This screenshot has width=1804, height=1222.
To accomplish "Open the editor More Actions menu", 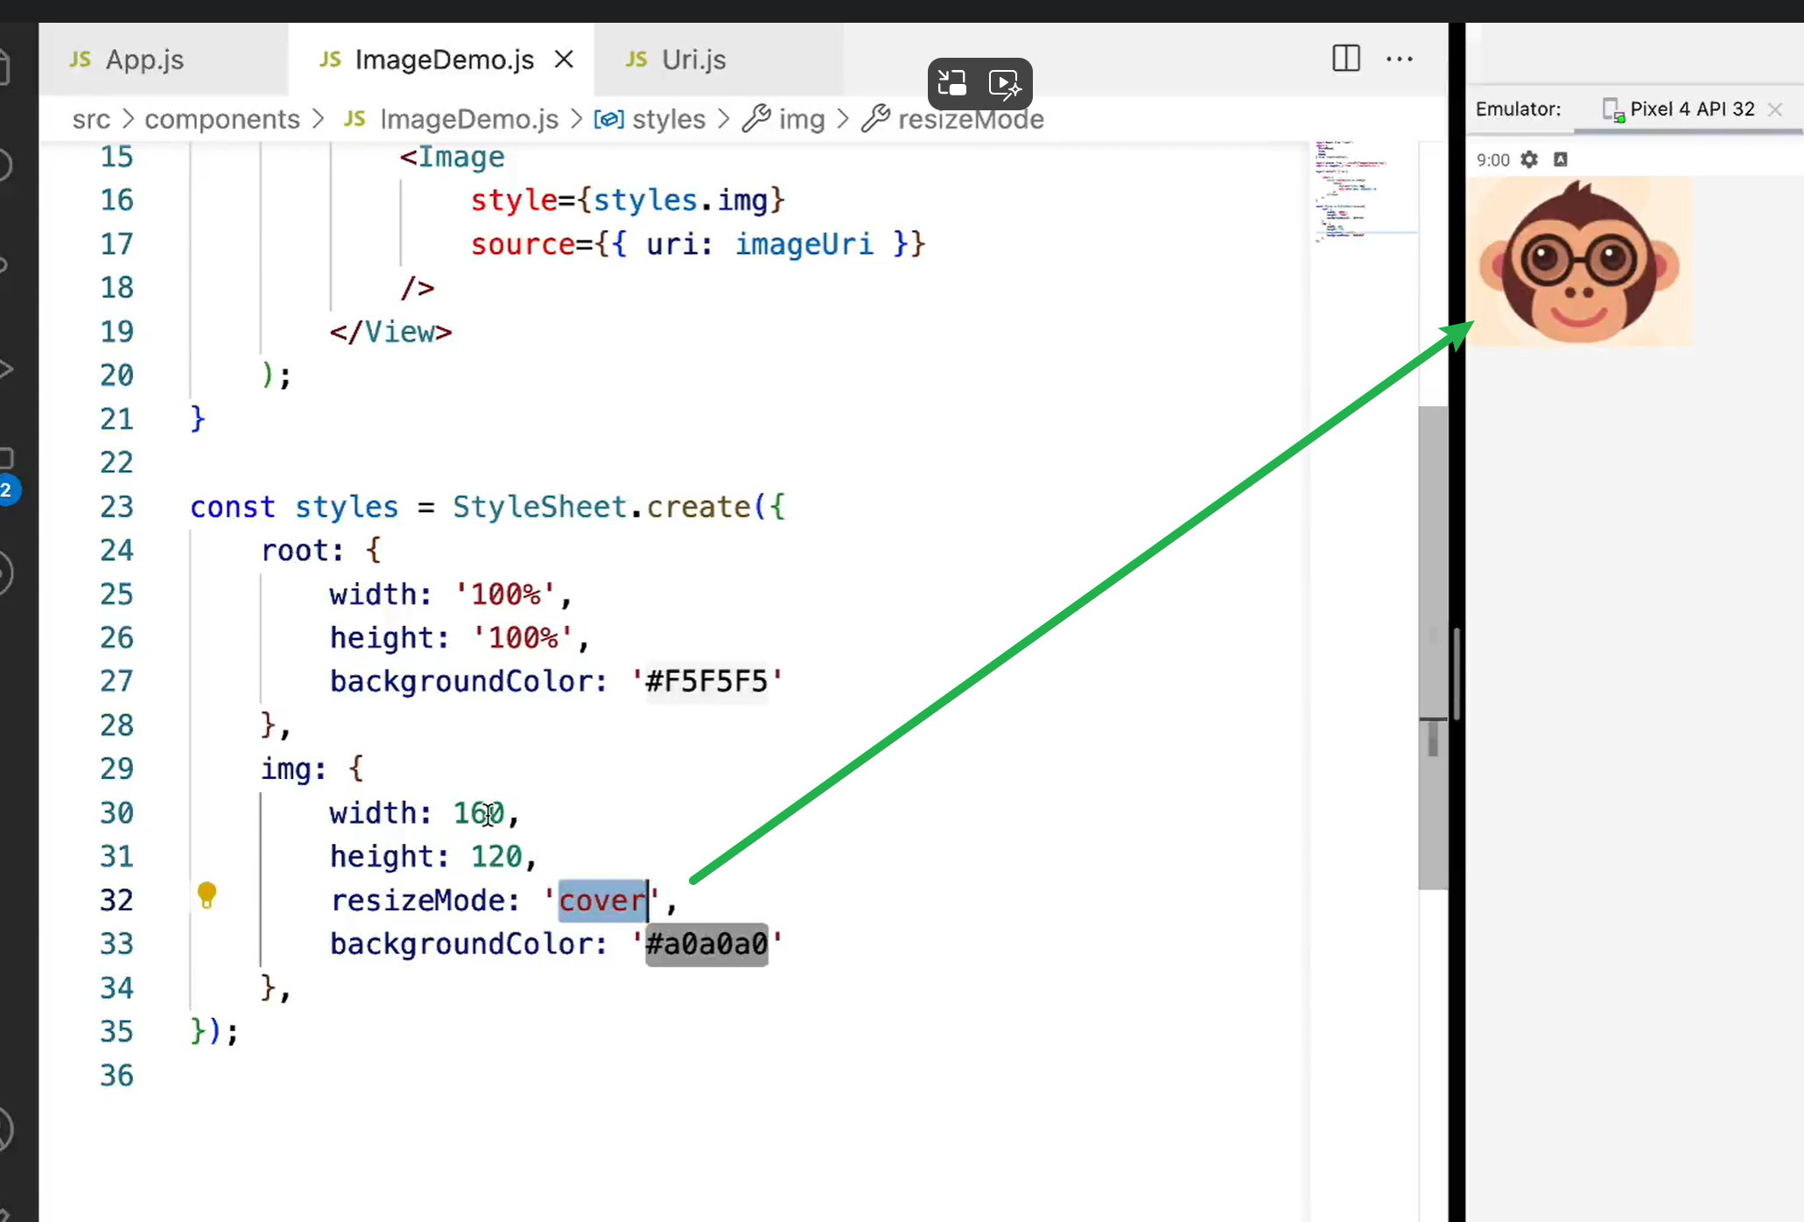I will (x=1400, y=59).
